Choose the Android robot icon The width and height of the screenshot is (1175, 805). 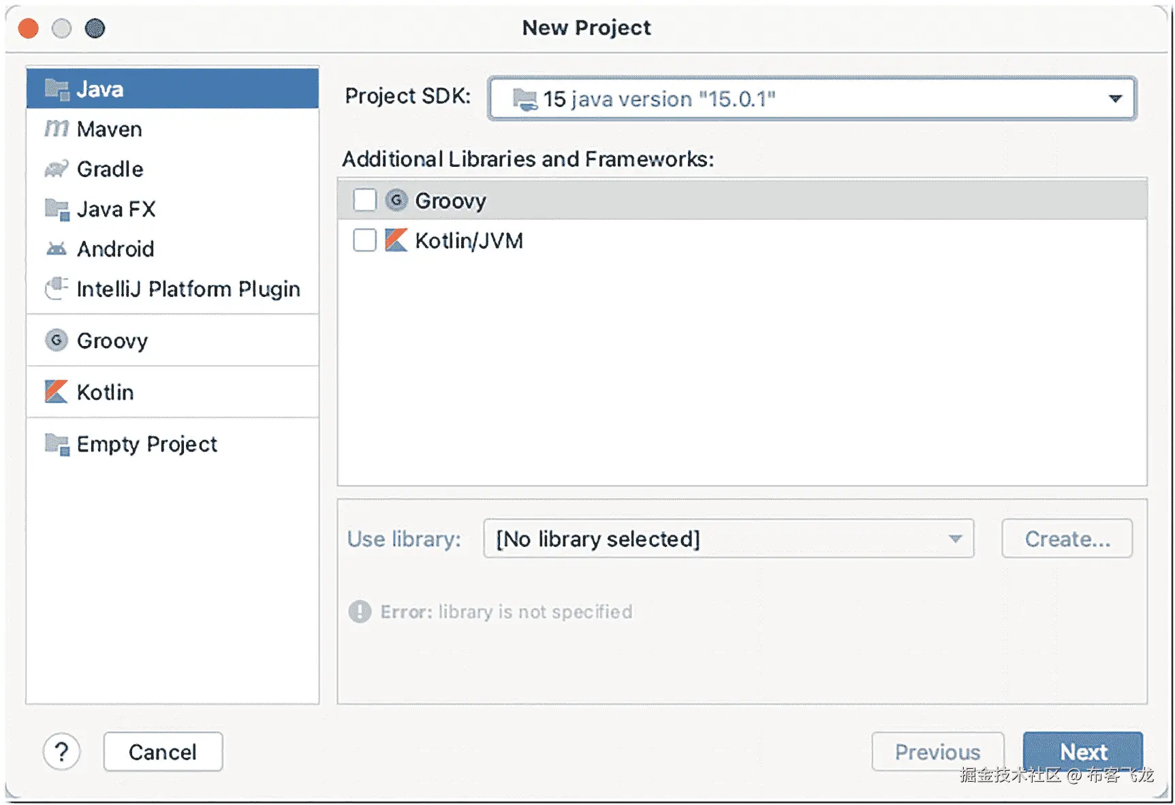point(57,249)
